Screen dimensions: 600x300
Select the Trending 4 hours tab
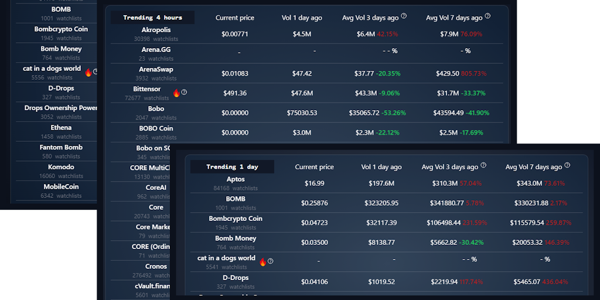tap(153, 18)
